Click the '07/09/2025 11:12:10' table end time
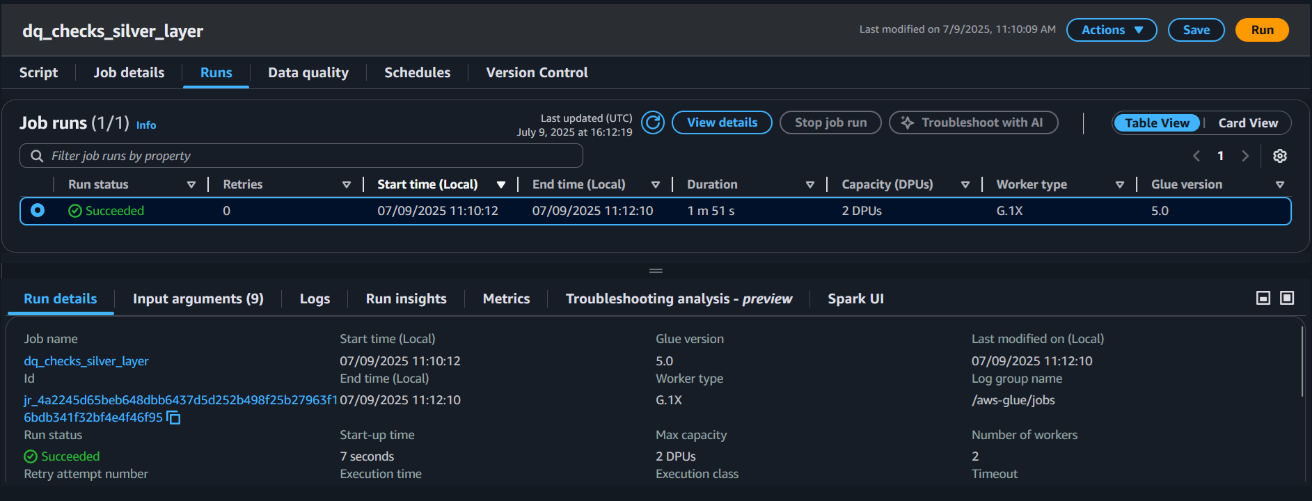 point(592,211)
